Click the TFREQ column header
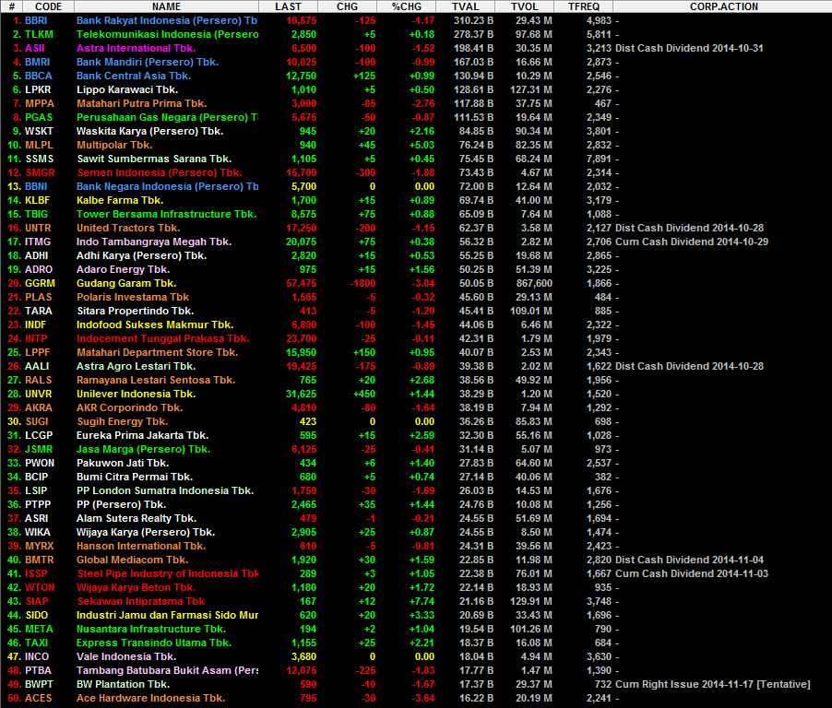This screenshot has width=832, height=708. (x=584, y=6)
